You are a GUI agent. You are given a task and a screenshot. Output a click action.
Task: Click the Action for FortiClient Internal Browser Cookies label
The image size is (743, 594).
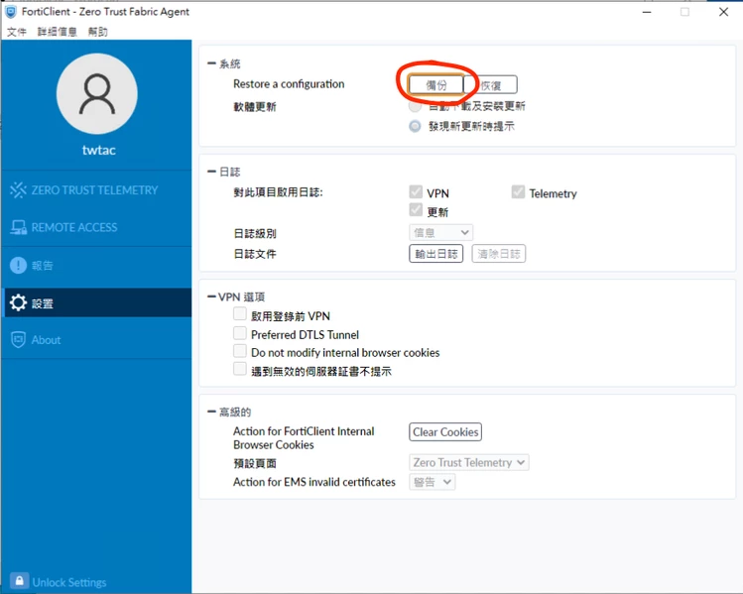304,438
